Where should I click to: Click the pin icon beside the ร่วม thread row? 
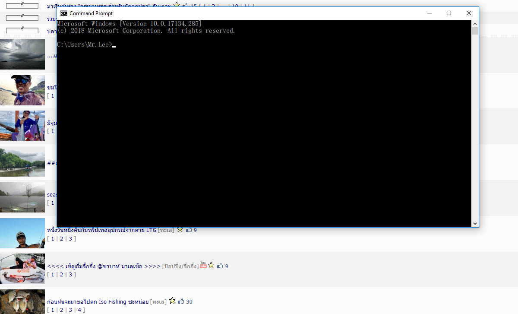tap(22, 17)
